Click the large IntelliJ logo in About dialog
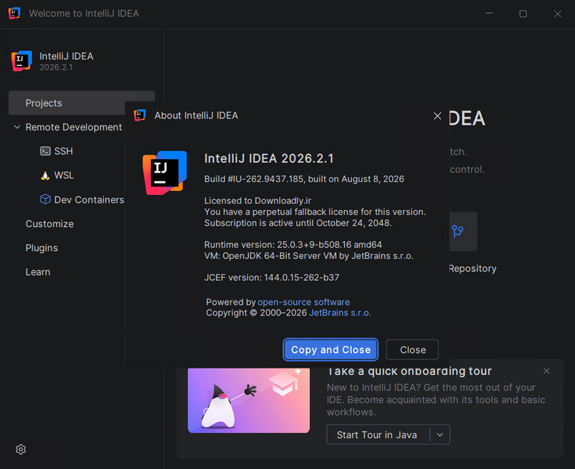 (165, 172)
